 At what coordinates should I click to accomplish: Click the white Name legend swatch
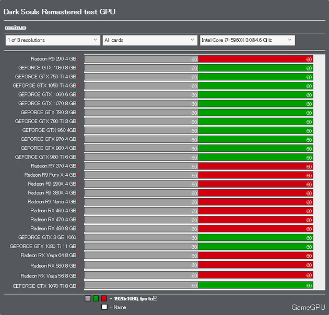point(104,307)
